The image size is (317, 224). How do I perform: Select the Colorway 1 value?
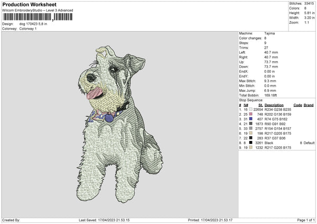(x=28, y=29)
